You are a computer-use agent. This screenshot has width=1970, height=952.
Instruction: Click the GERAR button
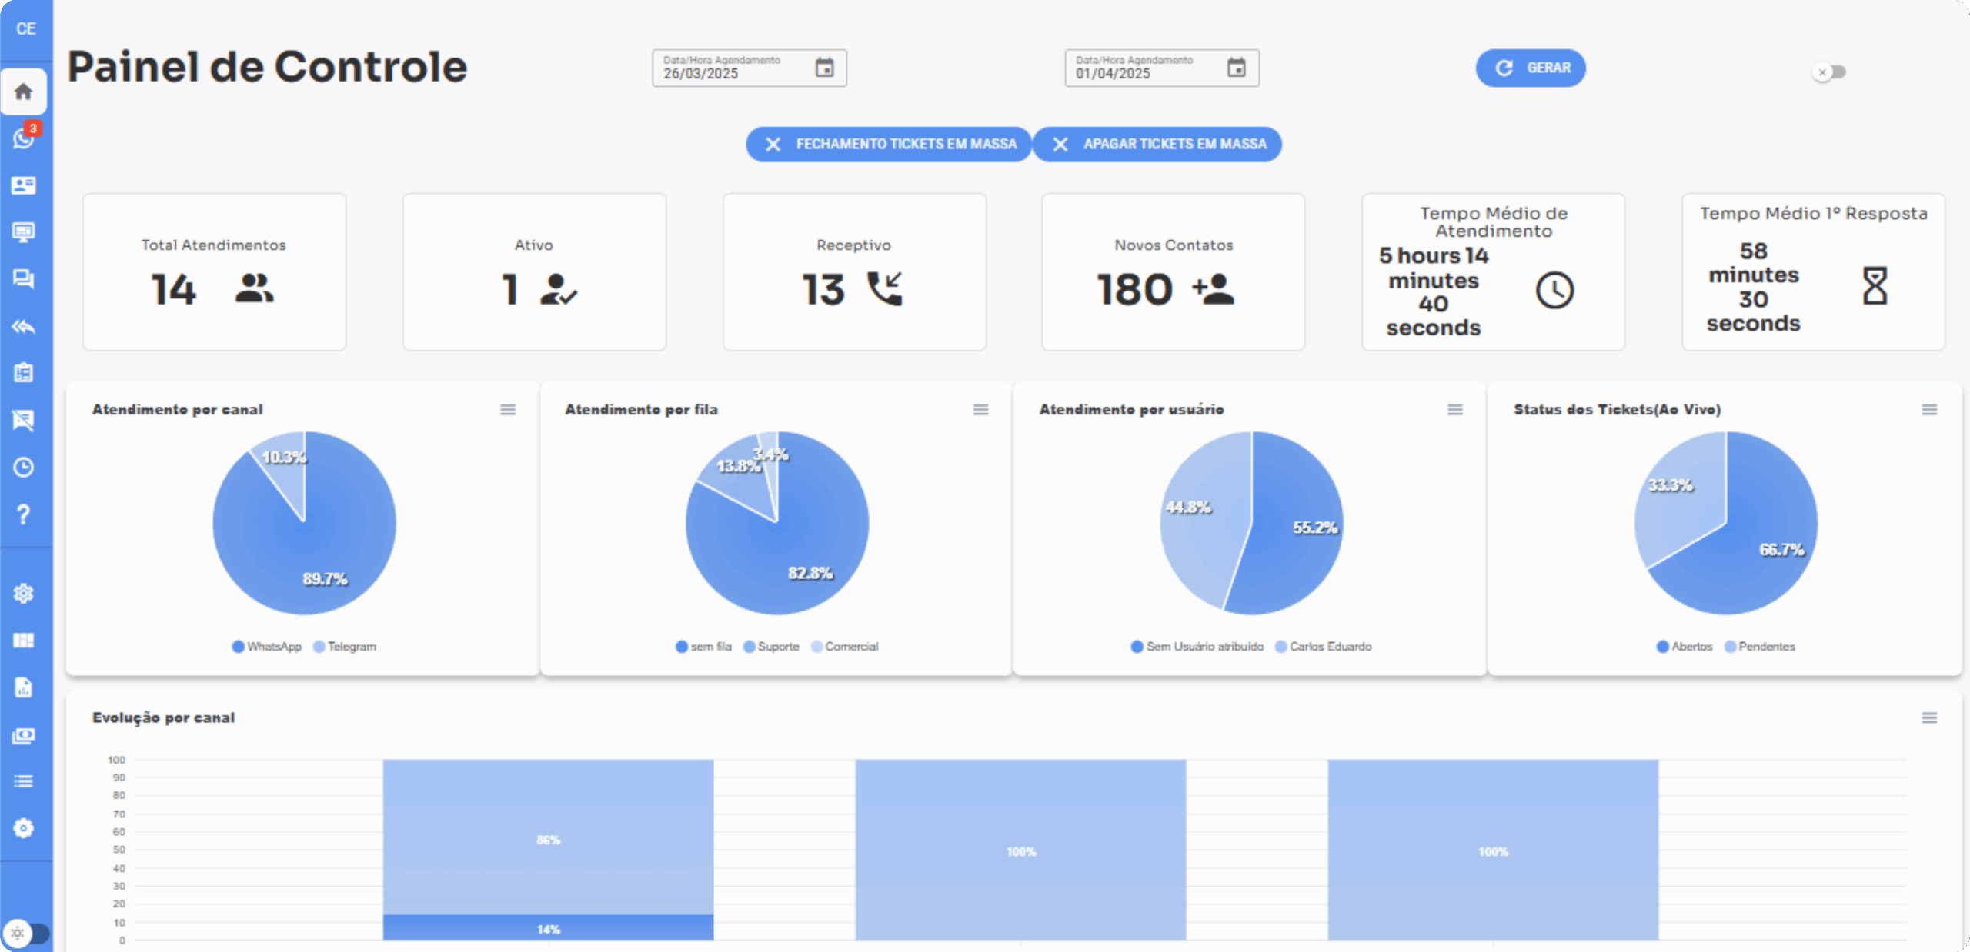[1530, 68]
